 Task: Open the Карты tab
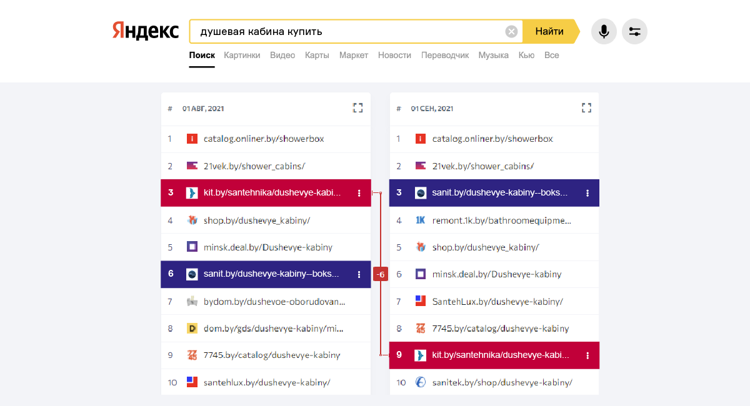317,55
